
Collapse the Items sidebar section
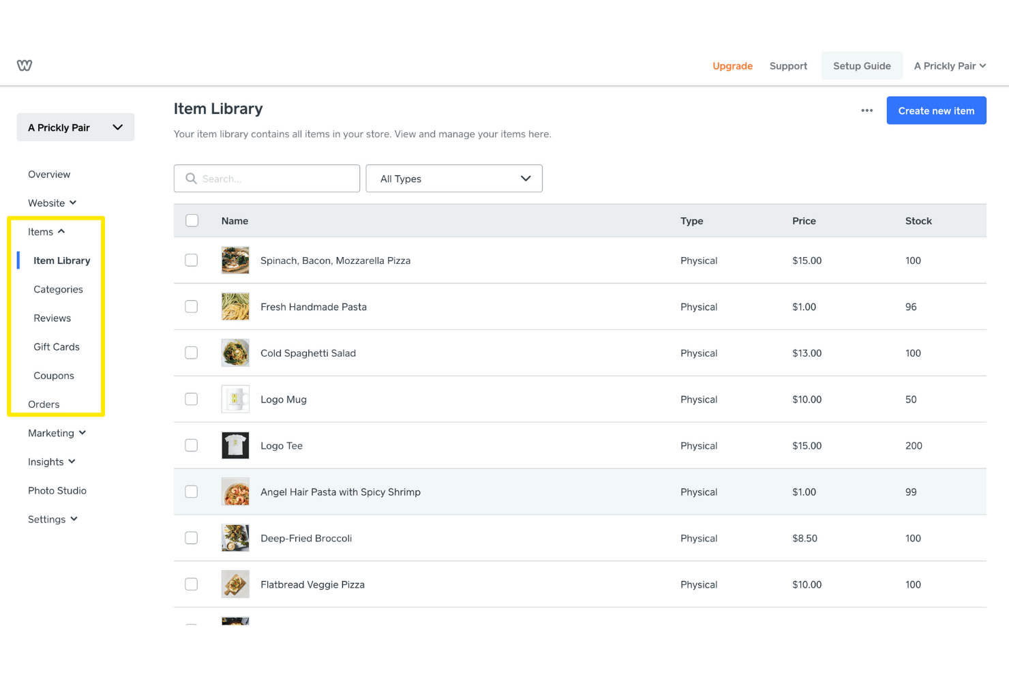(46, 232)
